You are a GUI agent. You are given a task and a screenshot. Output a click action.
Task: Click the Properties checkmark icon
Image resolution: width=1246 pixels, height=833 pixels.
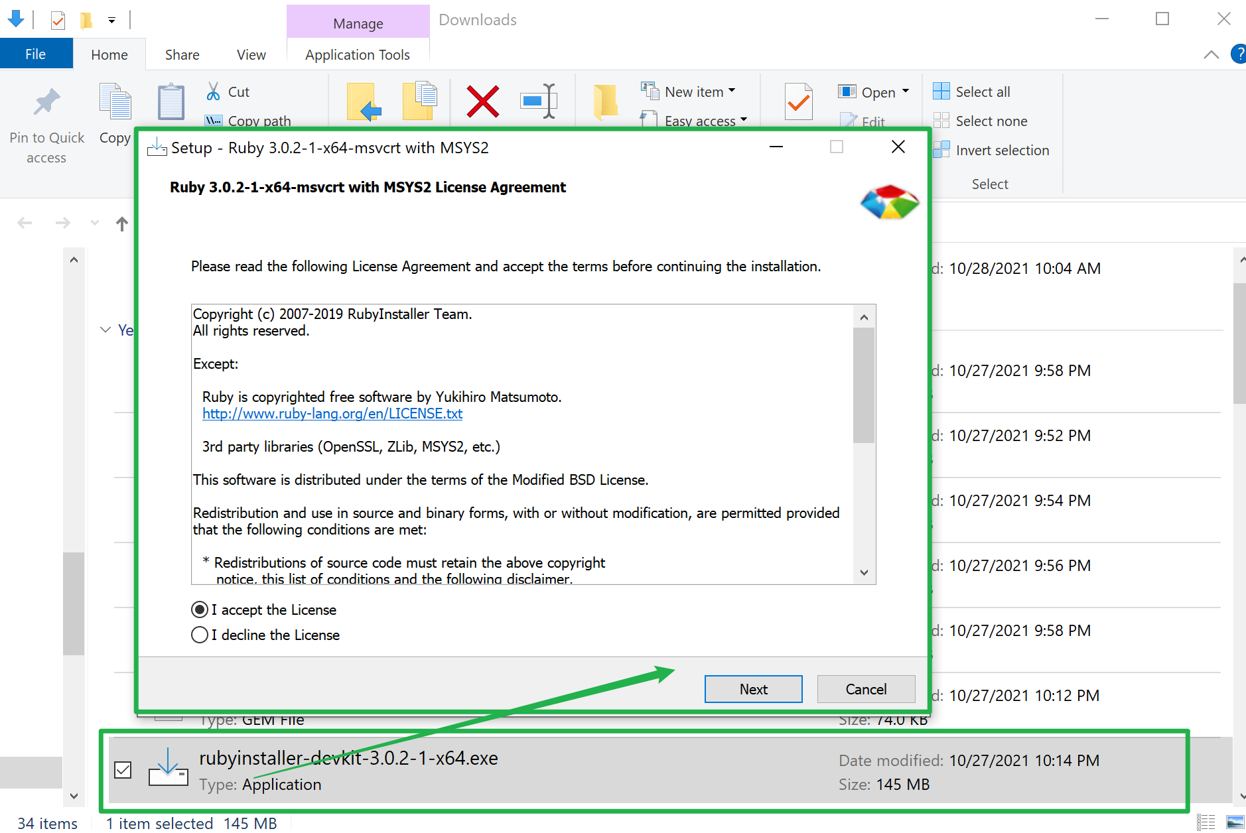pyautogui.click(x=798, y=101)
